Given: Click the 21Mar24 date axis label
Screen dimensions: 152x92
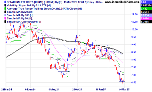Looking at the screenshot, I should click(x=7, y=89).
